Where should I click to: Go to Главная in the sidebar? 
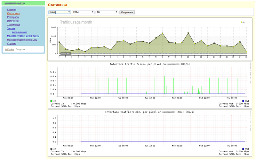[x=12, y=10]
